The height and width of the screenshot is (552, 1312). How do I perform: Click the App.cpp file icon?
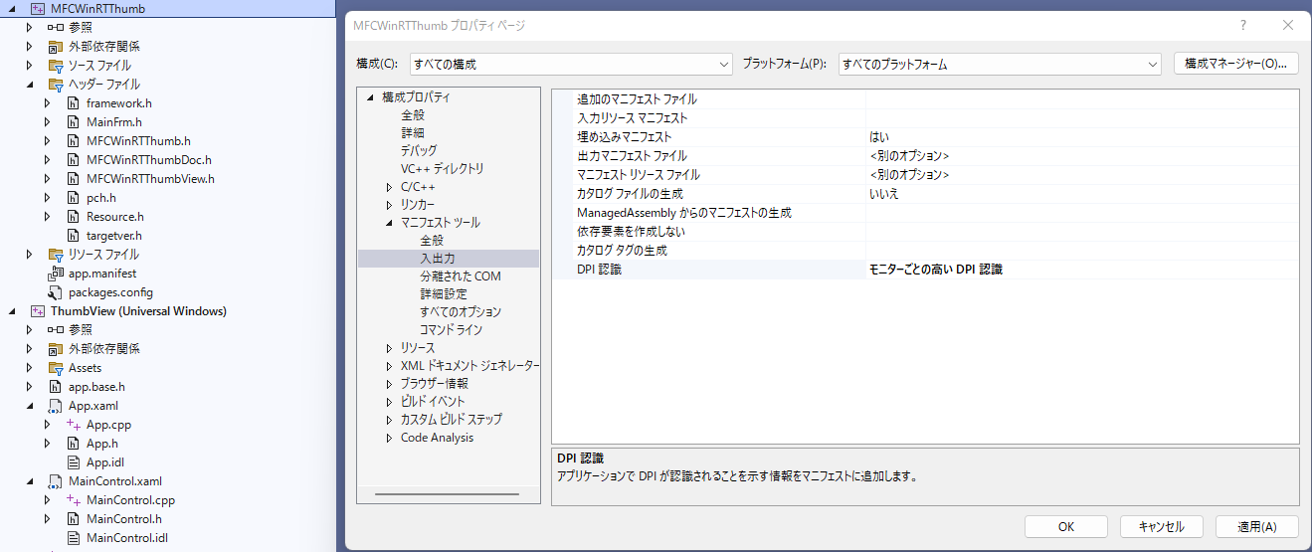(74, 425)
